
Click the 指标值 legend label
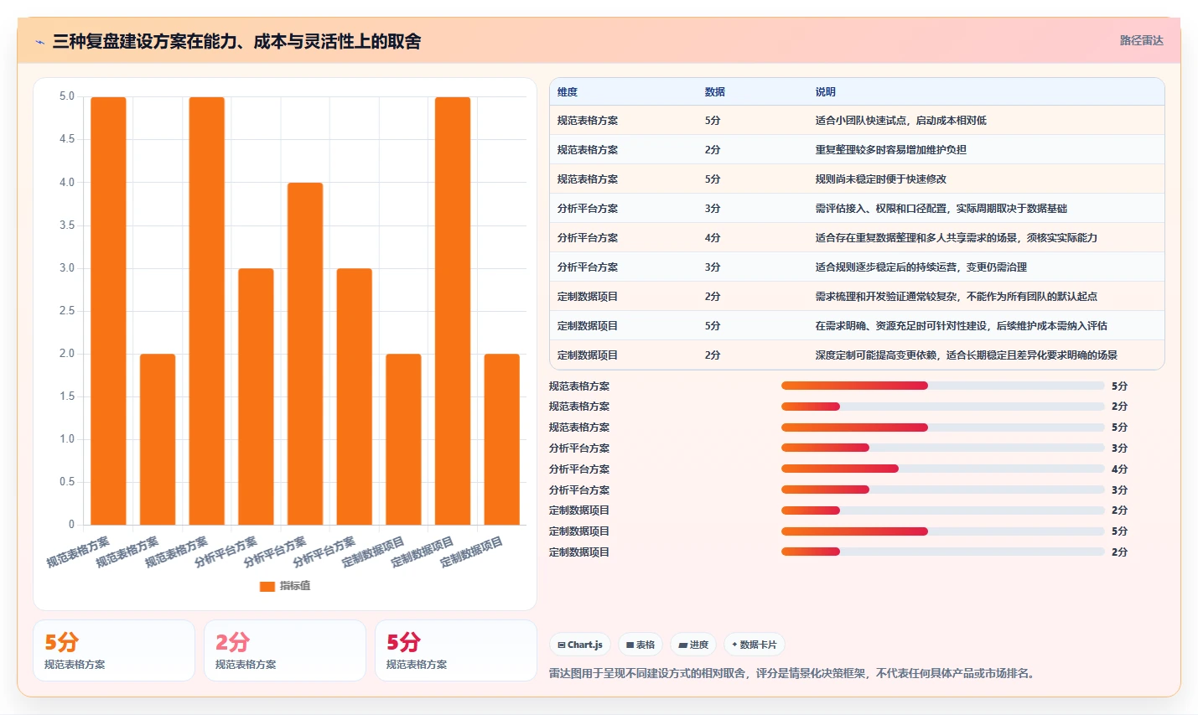(295, 586)
